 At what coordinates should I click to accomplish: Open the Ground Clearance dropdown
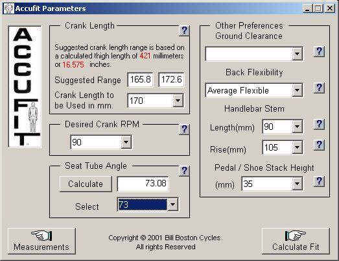pyautogui.click(x=298, y=54)
